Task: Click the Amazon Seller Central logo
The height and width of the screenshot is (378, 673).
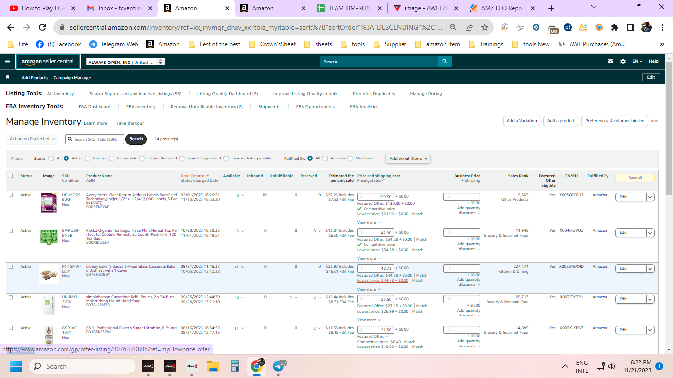Action: click(48, 62)
